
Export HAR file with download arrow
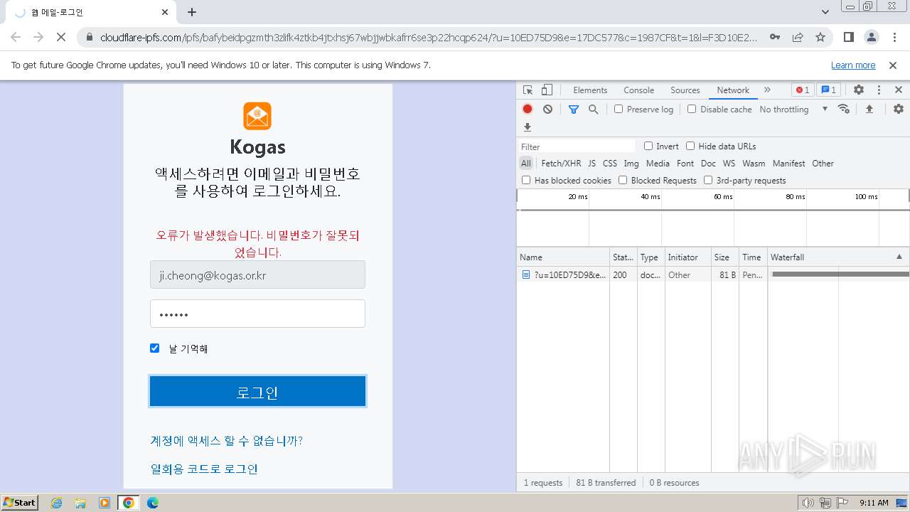(x=528, y=127)
